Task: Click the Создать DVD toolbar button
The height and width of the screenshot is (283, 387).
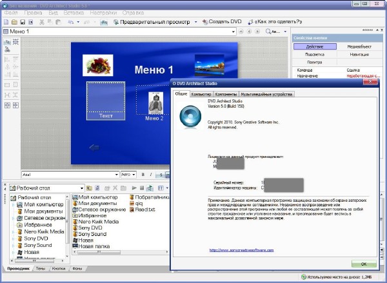Action: point(222,21)
